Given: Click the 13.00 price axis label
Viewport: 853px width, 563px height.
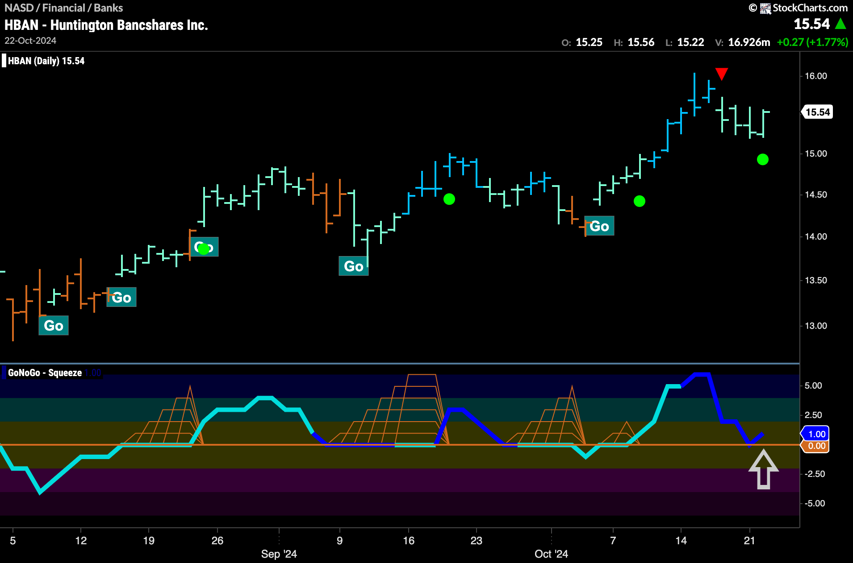Looking at the screenshot, I should coord(816,326).
